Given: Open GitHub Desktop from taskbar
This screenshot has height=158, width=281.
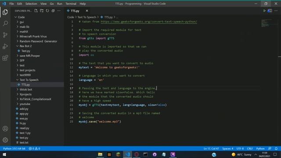Looking at the screenshot, I should 155,154.
